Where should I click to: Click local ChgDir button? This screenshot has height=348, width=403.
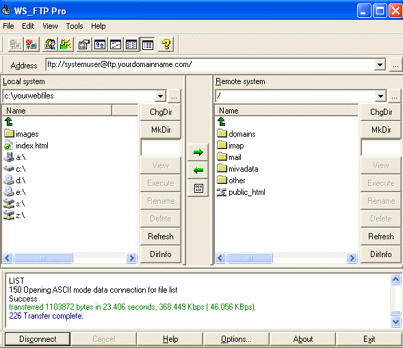coord(161,112)
